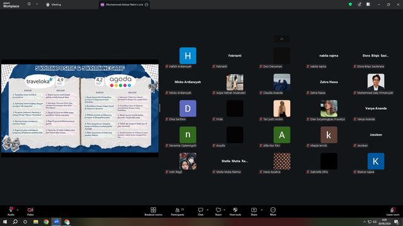Click Leave room button

pos(393,212)
